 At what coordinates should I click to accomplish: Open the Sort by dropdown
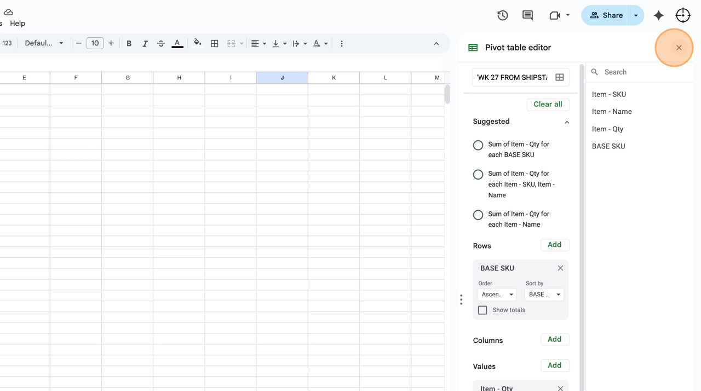544,295
